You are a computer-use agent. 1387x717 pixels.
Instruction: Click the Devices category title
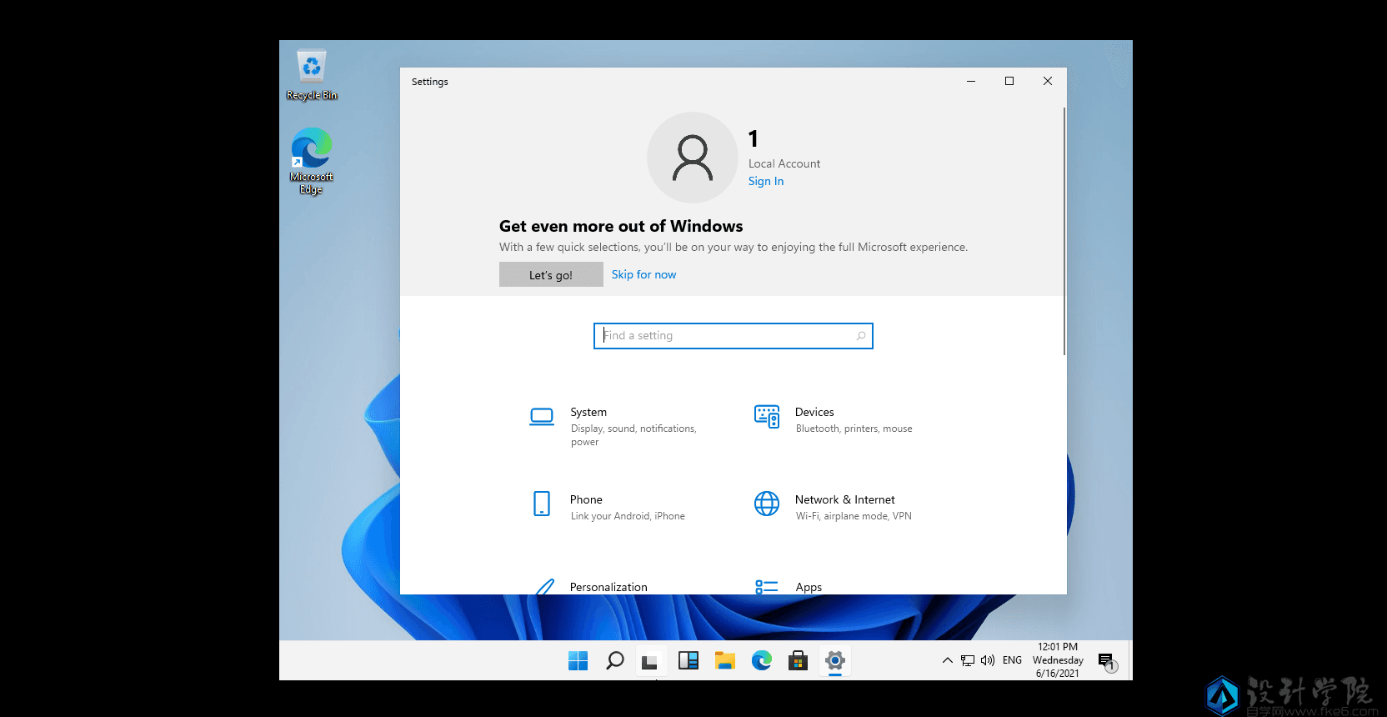point(814,412)
